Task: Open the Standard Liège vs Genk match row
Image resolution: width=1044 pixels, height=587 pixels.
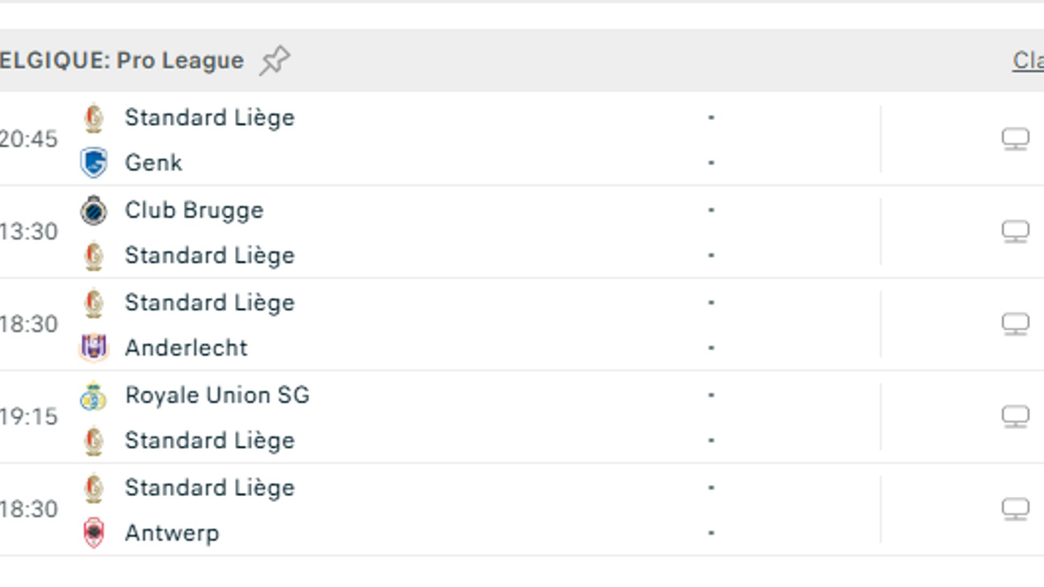Action: coord(381,138)
